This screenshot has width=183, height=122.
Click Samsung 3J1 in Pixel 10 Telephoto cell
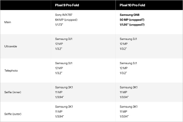[128, 63]
